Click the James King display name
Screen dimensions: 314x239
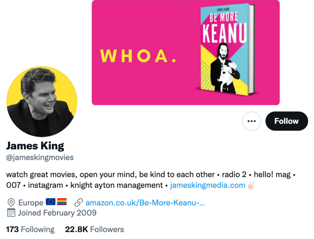(35, 146)
